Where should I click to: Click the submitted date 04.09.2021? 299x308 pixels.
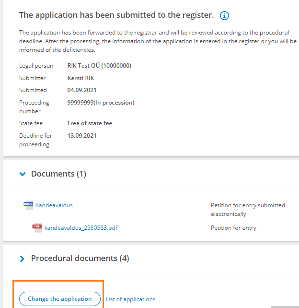[x=82, y=90]
